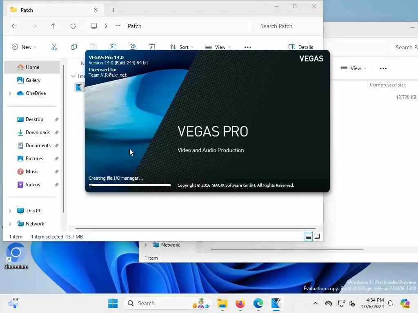Show hidden system tray icons
This screenshot has height=313, width=418.
316,303
